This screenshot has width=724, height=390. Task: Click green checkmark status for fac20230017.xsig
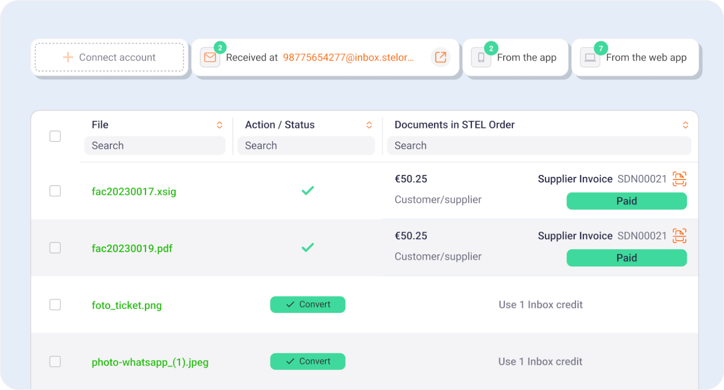point(308,191)
